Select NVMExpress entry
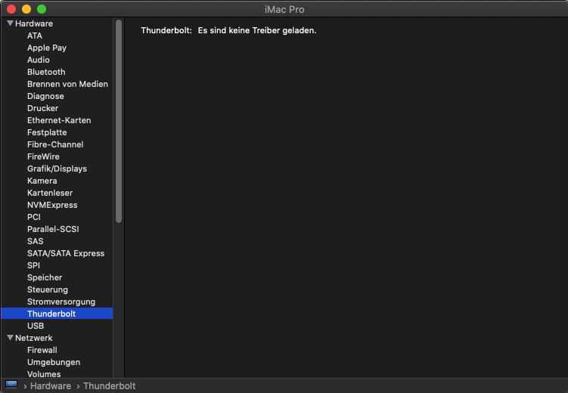Screen dimensions: 568x393 pos(52,205)
